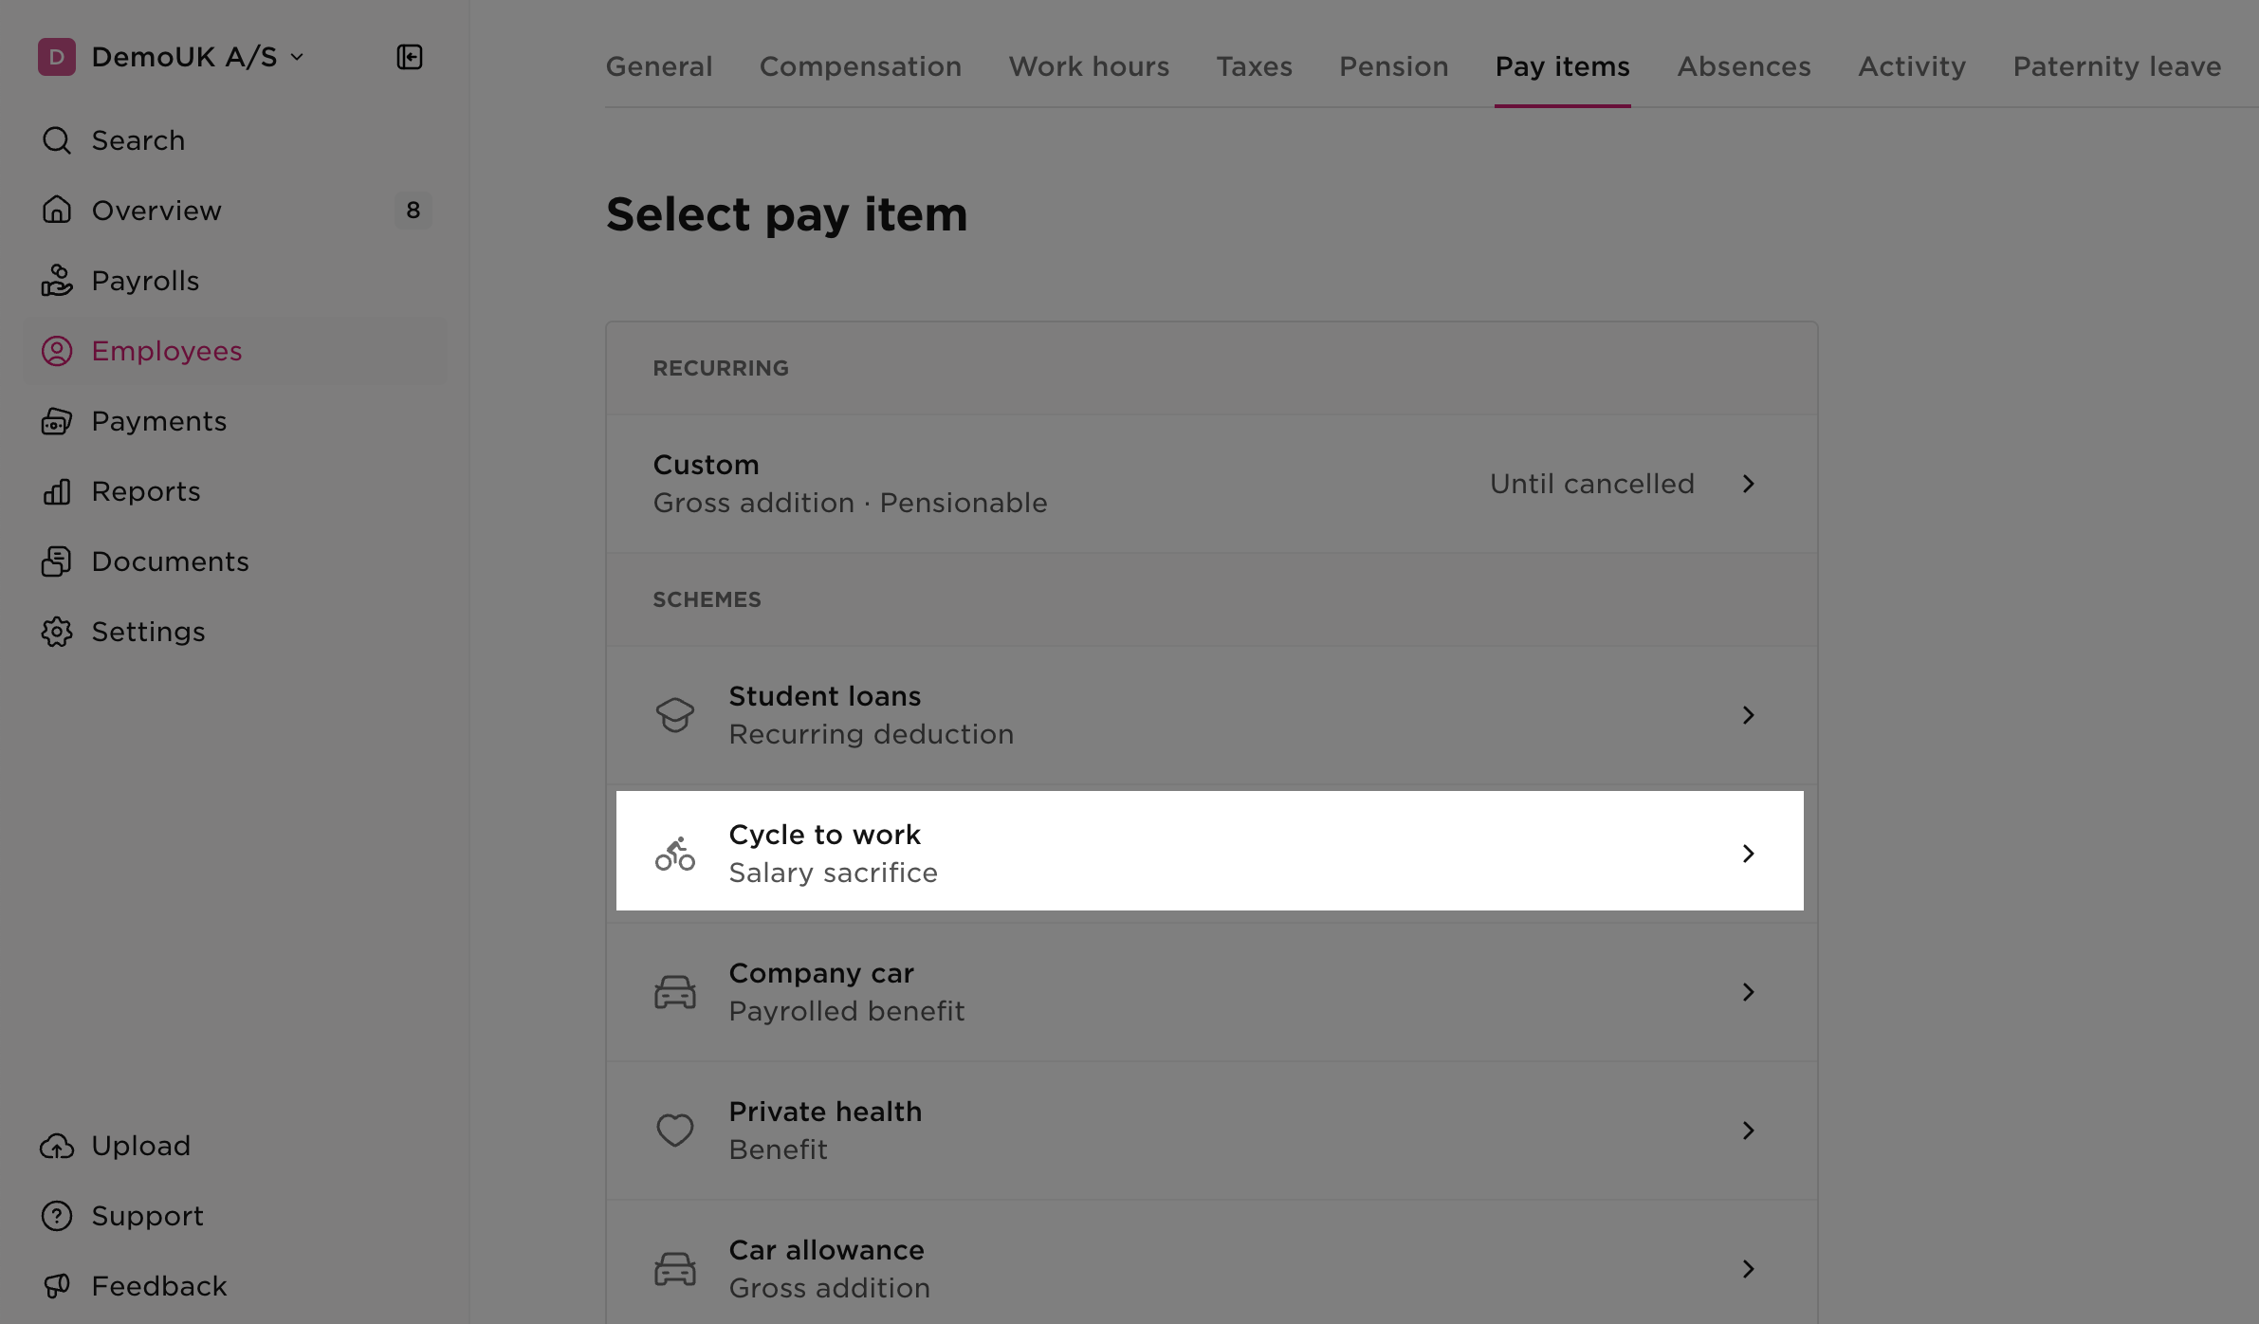Click the Payments wallet icon
This screenshot has width=2259, height=1324.
tap(57, 421)
